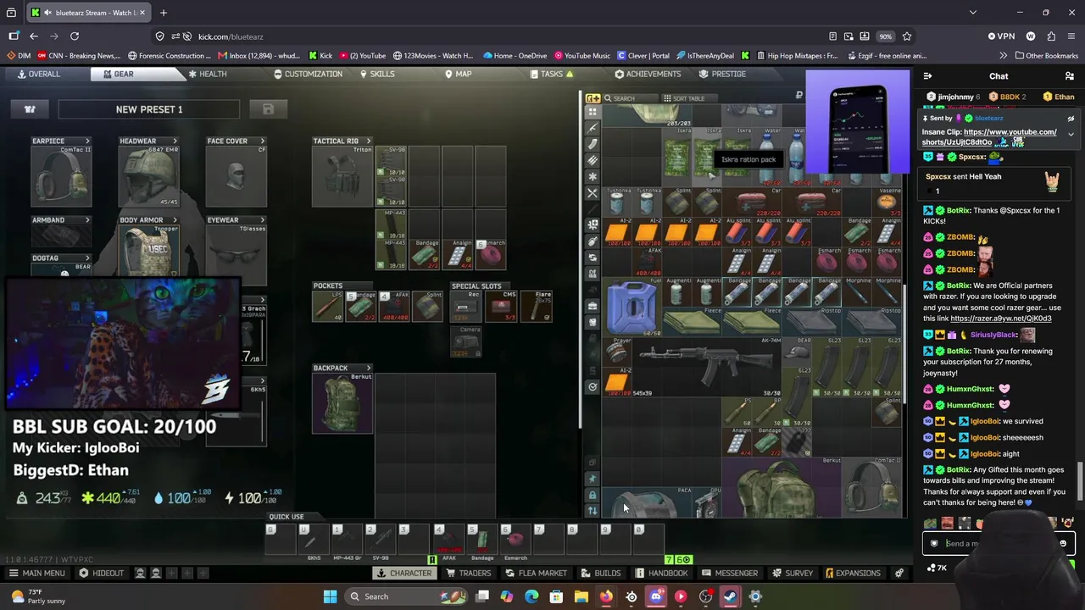Image resolution: width=1085 pixels, height=610 pixels.
Task: Switch to the Tasks tab
Action: (552, 74)
